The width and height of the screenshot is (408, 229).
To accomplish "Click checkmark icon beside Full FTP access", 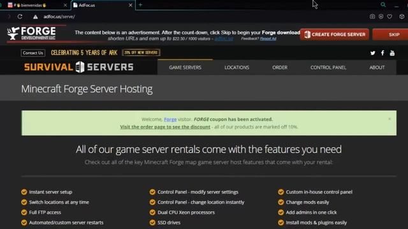I will [24, 212].
